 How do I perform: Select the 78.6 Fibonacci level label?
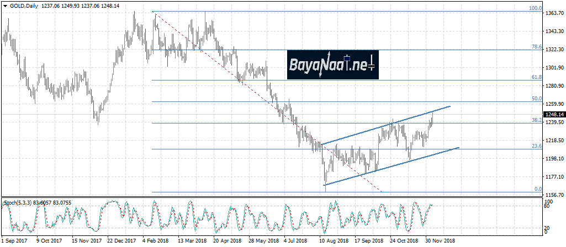click(536, 47)
